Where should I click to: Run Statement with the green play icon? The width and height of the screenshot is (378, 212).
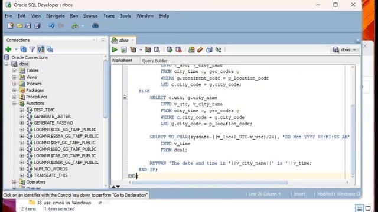[115, 49]
